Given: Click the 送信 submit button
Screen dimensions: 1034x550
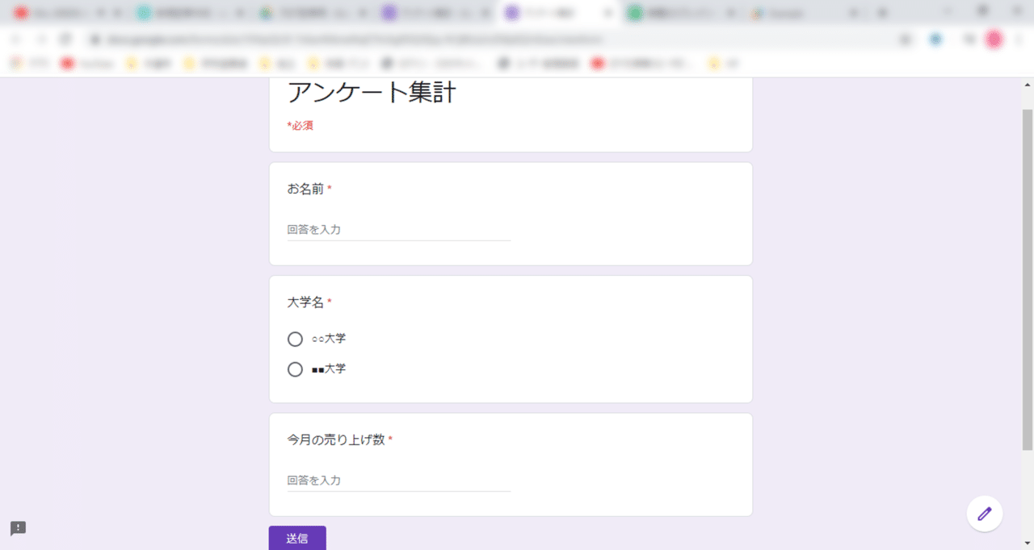Looking at the screenshot, I should pyautogui.click(x=297, y=538).
